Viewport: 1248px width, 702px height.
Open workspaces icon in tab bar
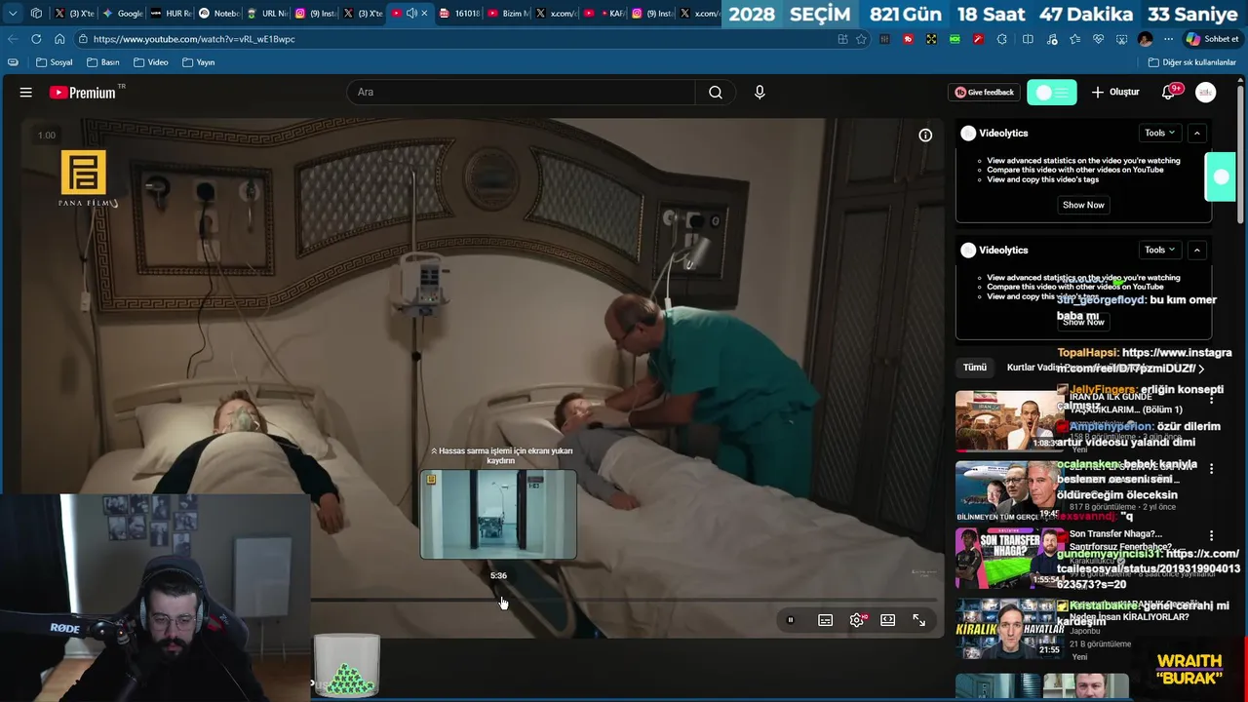(x=36, y=14)
